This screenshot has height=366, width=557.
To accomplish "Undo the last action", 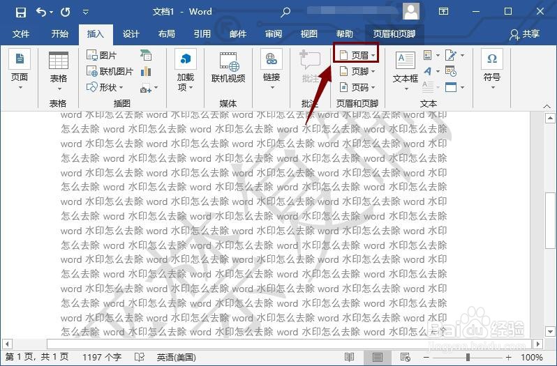I will [41, 13].
